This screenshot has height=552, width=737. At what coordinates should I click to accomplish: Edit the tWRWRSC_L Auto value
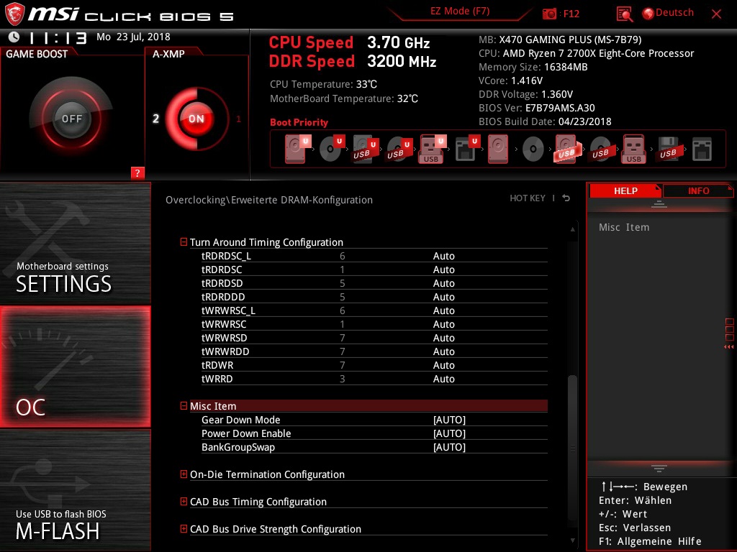tap(443, 310)
